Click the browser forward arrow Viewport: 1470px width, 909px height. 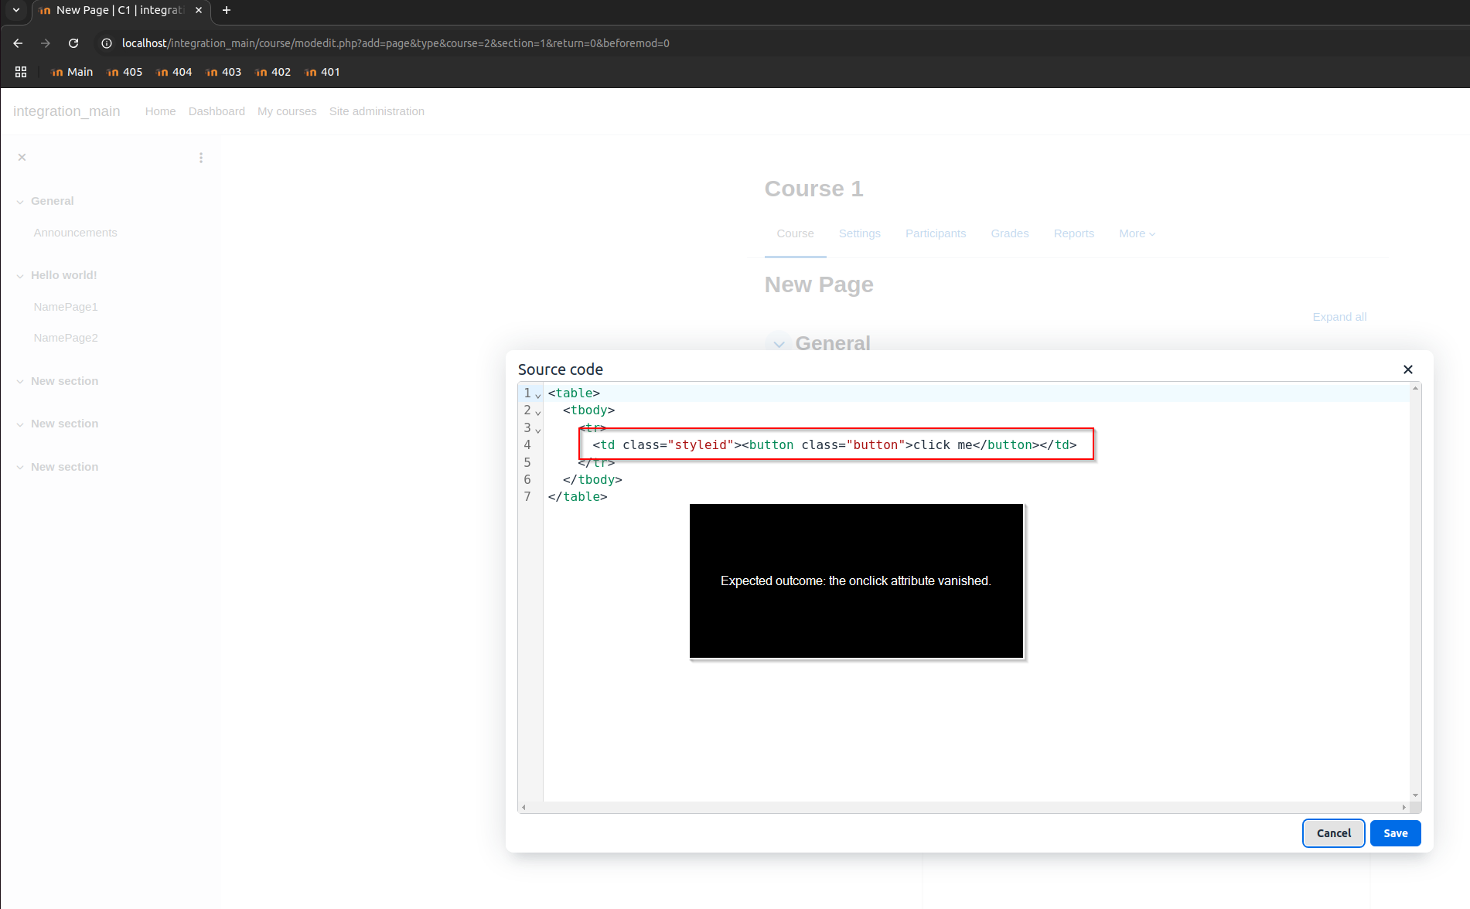(x=46, y=43)
